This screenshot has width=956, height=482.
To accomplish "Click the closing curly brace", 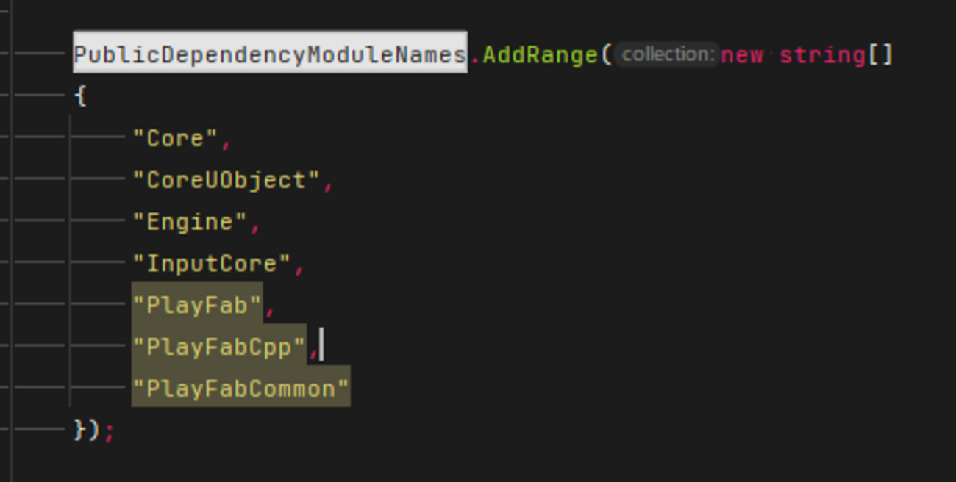I will pos(80,430).
